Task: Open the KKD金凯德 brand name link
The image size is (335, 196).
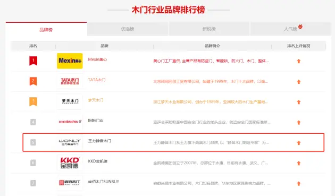Action: 98,161
